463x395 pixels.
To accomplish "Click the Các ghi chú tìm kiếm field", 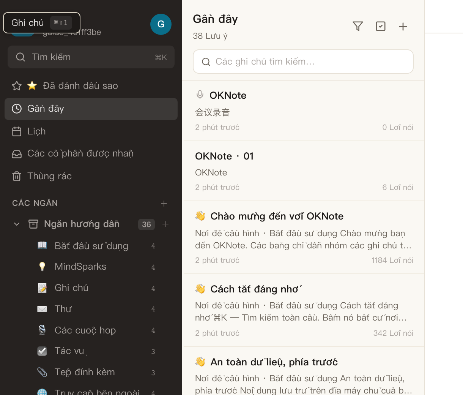I will coord(303,62).
